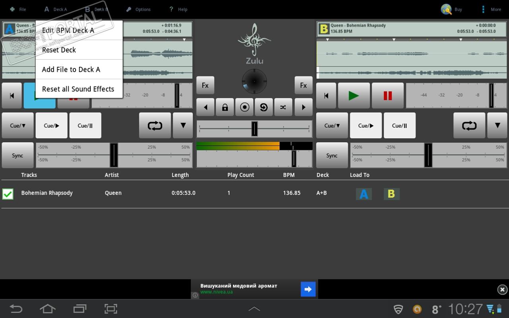Load Bohemian Rhapsody to Deck B
The image size is (509, 318).
pos(391,194)
